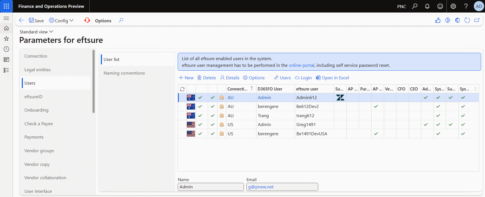
Task: Open the grid column options ellipsis
Action: pos(475,89)
